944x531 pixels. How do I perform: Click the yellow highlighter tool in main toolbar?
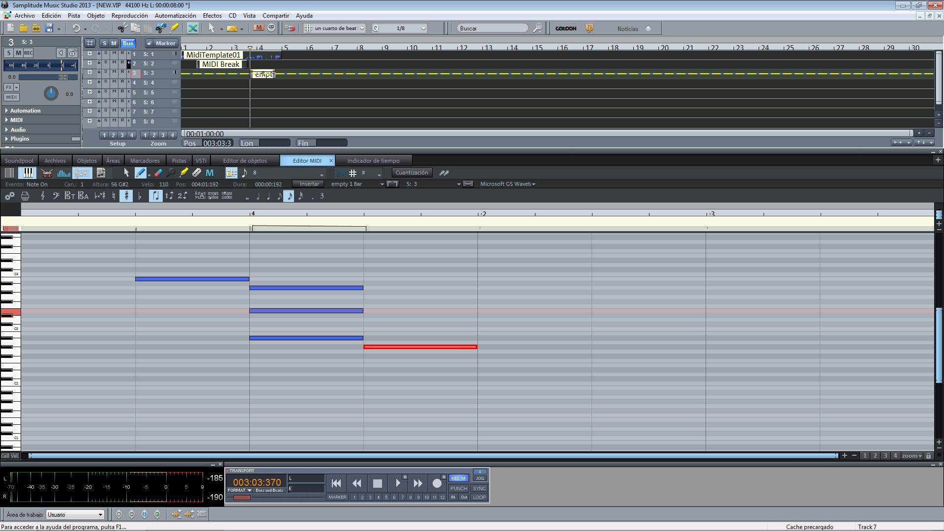click(x=174, y=29)
